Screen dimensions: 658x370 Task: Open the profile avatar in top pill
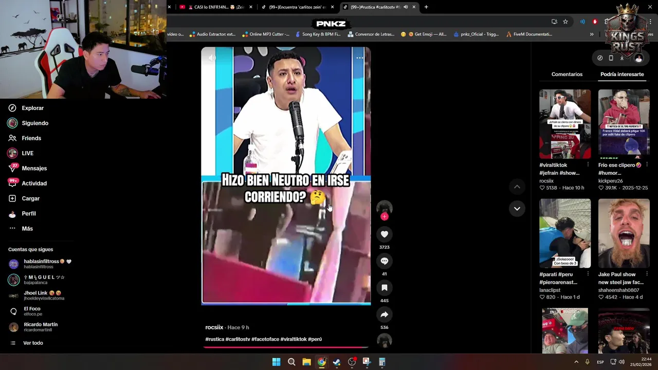[x=638, y=59]
